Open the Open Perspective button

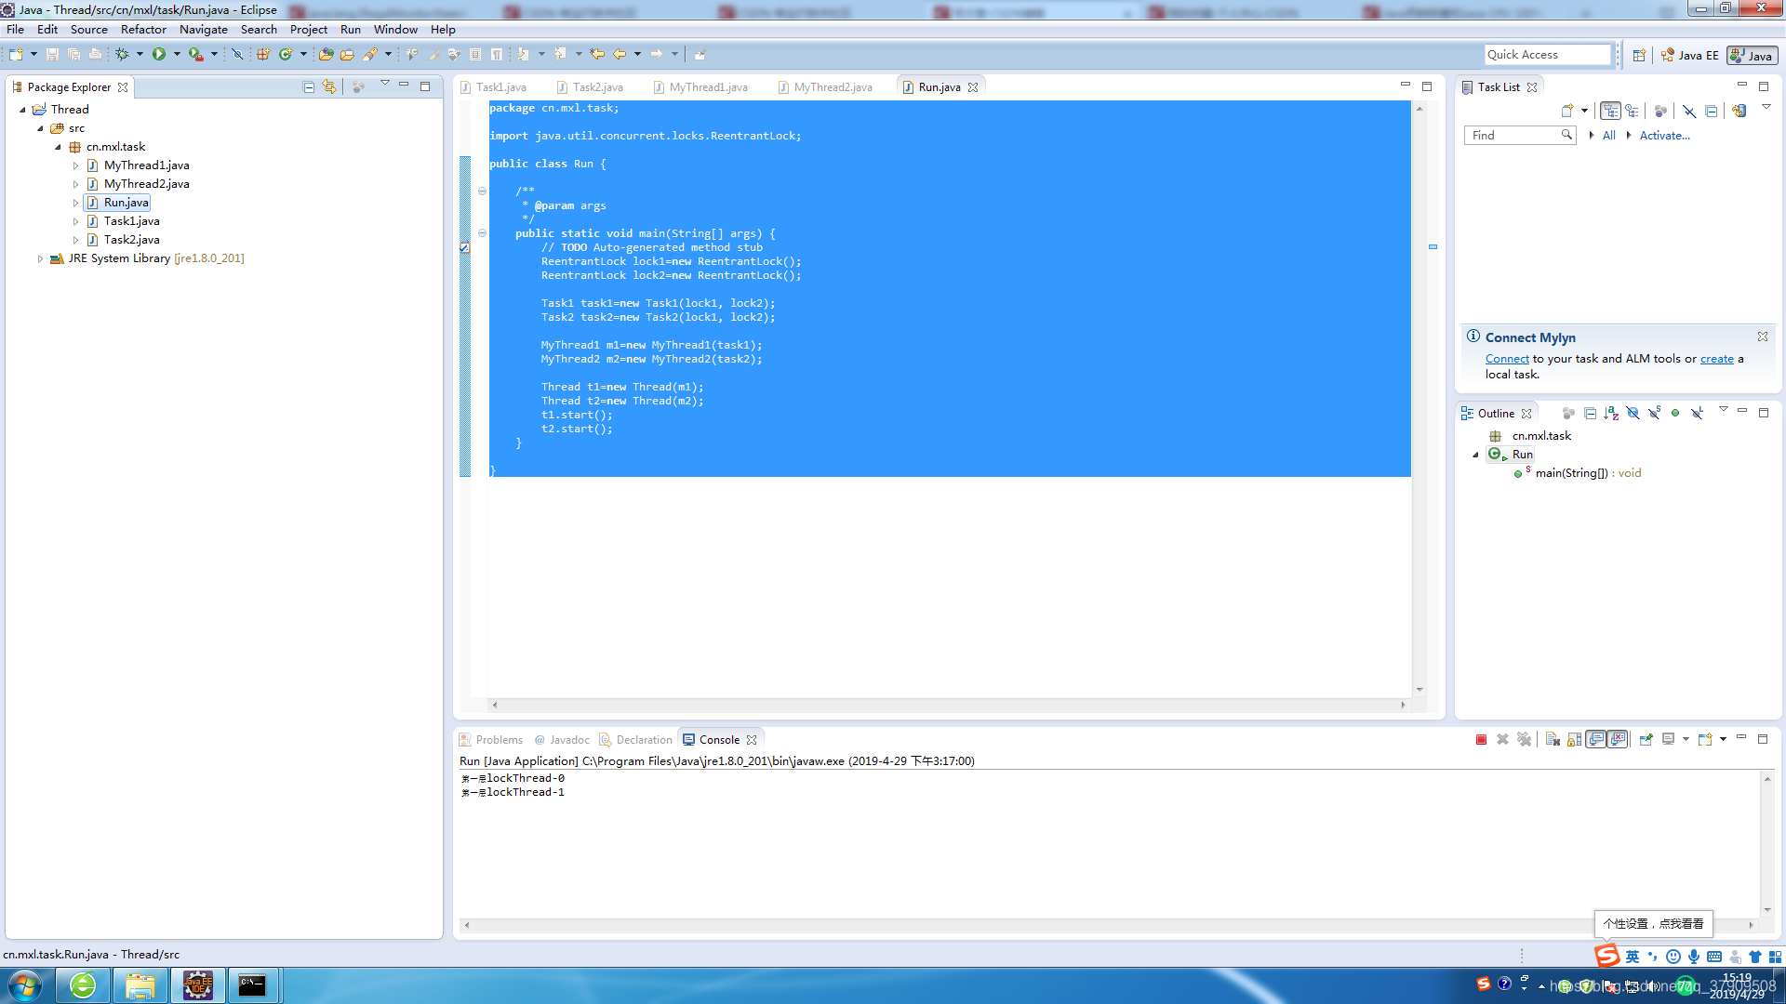point(1639,56)
